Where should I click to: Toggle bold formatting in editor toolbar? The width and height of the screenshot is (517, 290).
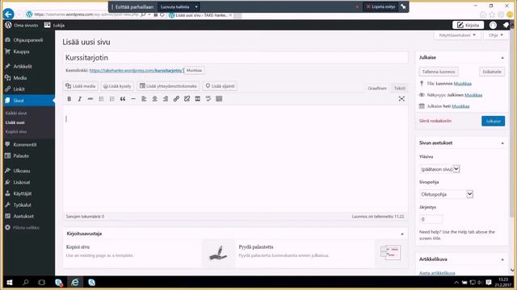(69, 98)
